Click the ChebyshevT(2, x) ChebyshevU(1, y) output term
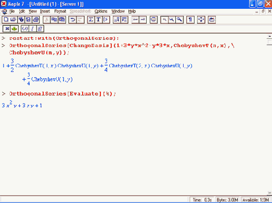This screenshot has width=272, height=203. click(150, 66)
